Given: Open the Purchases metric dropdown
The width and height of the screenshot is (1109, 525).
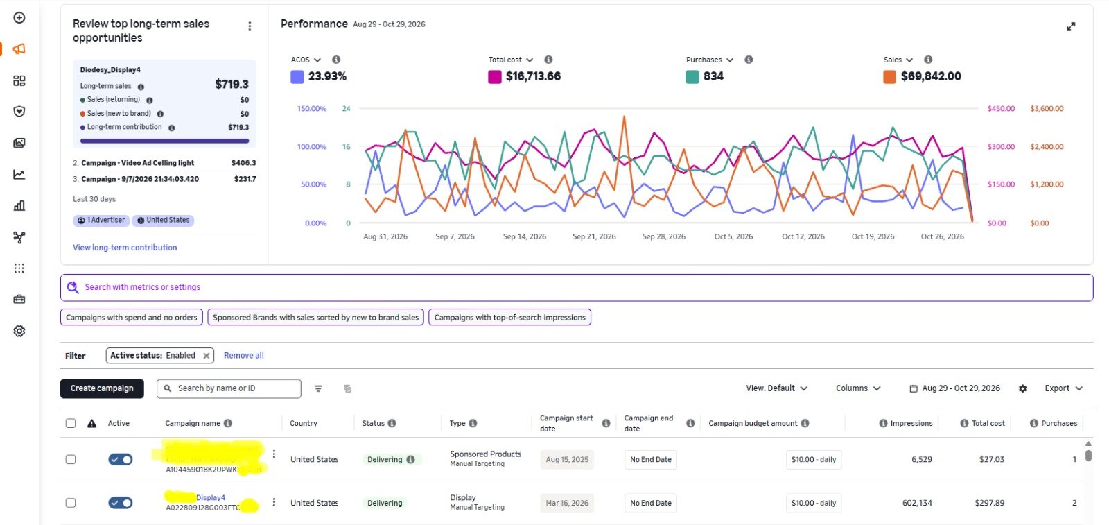Looking at the screenshot, I should click(x=710, y=60).
